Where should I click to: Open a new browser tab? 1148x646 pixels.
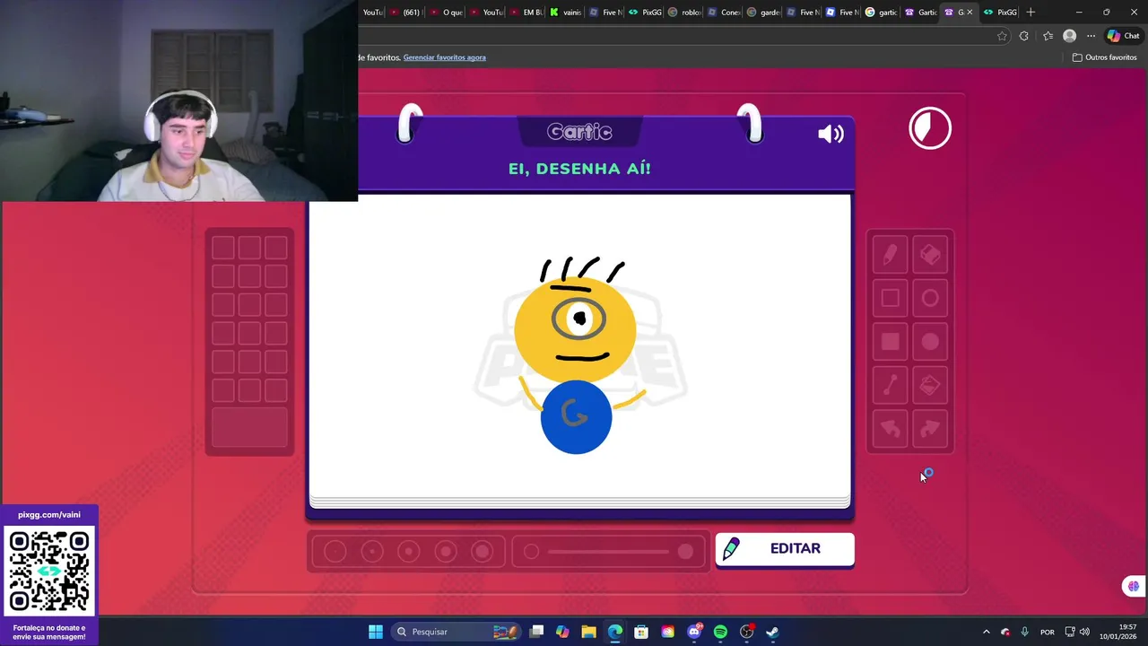point(1031,12)
